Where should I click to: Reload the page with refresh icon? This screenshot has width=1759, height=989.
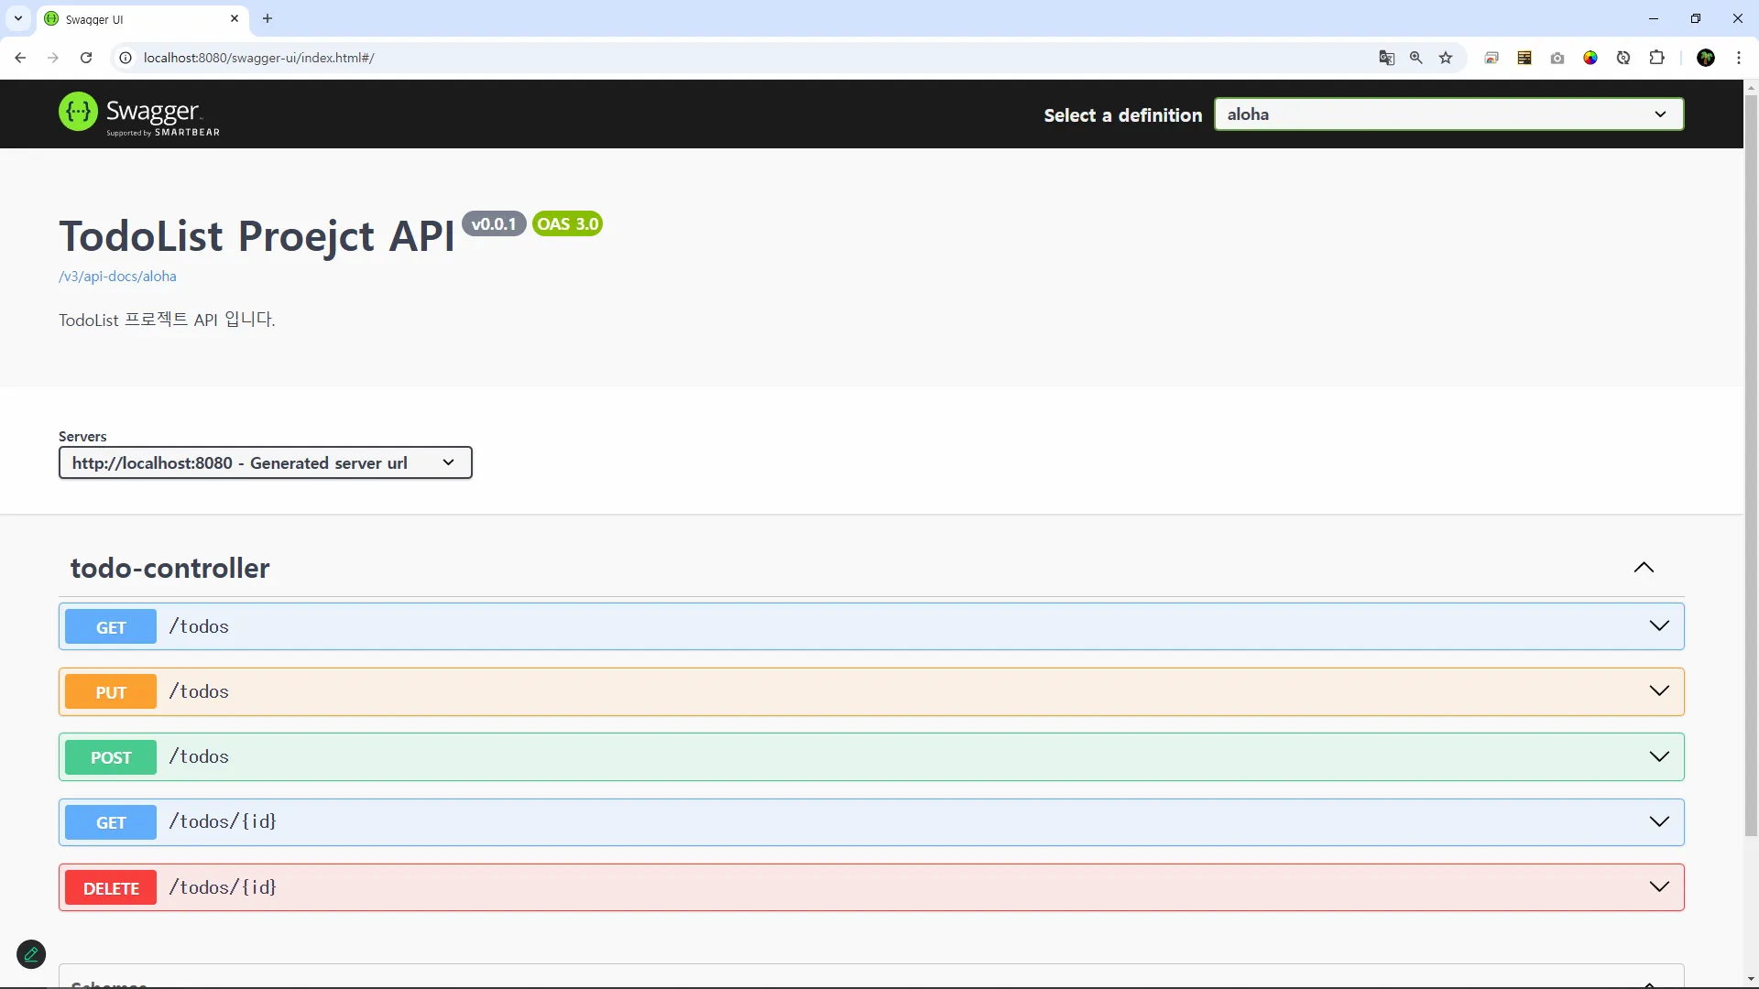pos(86,58)
